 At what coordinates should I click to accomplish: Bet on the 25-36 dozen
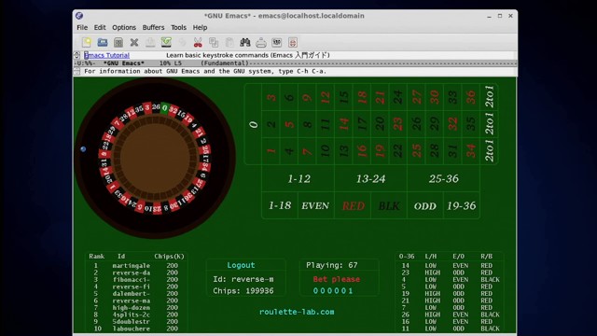pyautogui.click(x=444, y=178)
